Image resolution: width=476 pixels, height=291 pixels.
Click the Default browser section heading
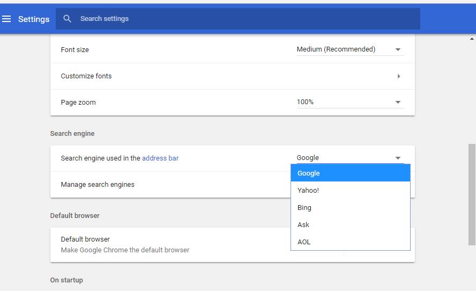(75, 216)
